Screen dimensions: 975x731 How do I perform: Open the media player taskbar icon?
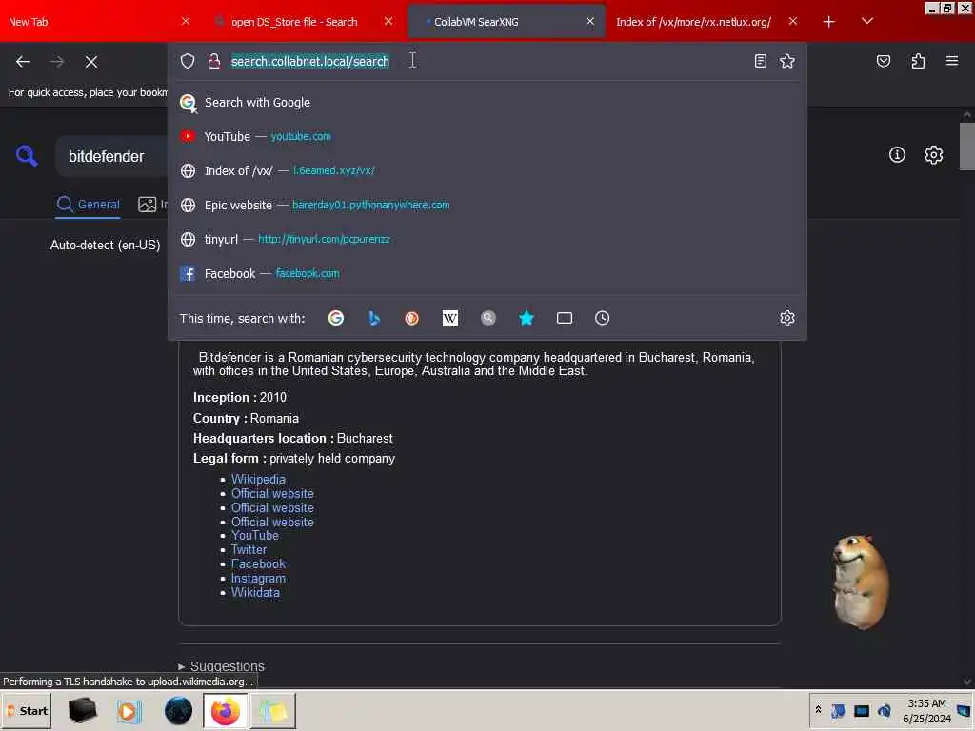129,711
